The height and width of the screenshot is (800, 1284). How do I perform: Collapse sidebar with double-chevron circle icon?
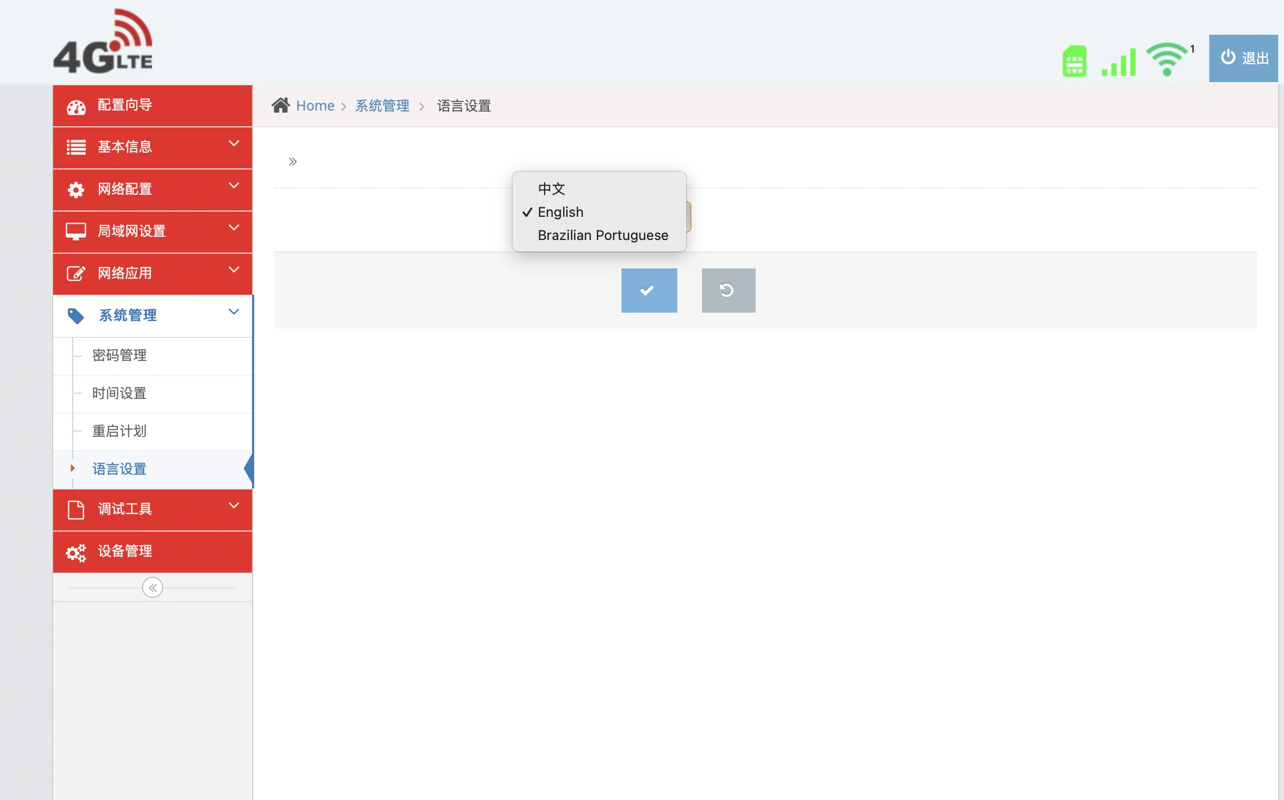153,587
